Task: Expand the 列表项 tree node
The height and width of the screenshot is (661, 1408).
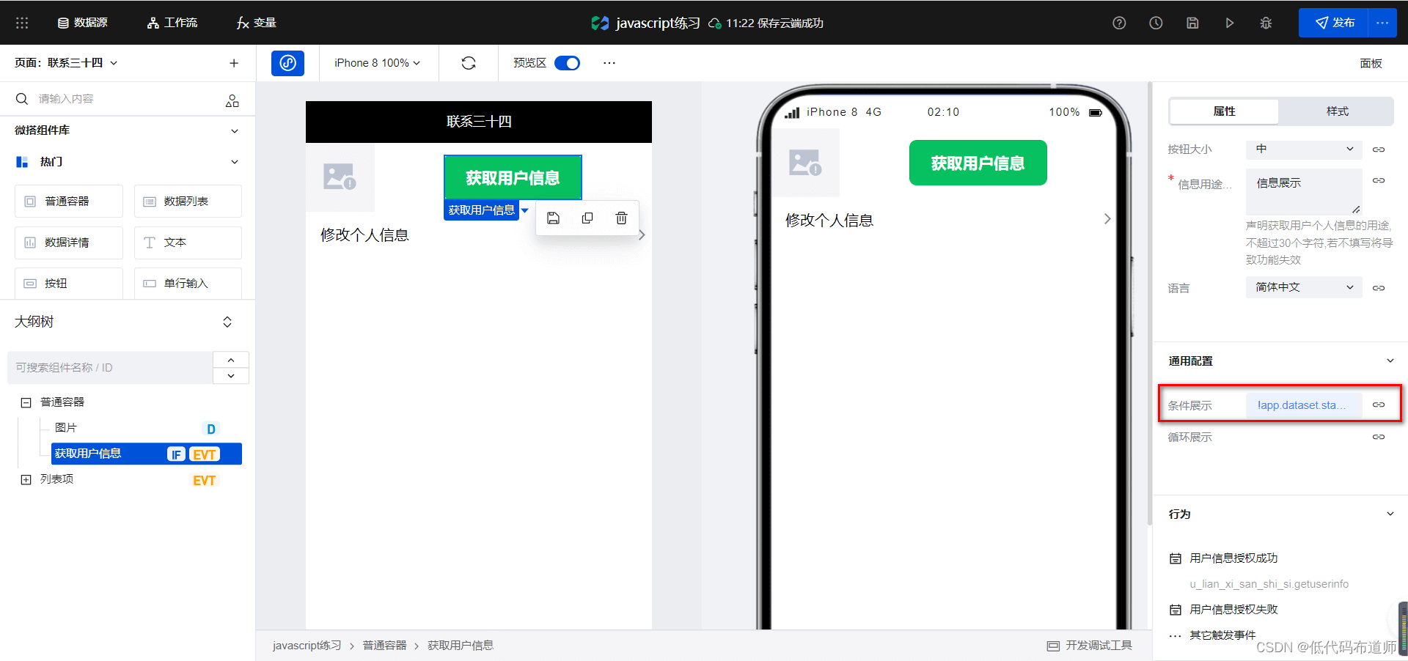Action: [26, 479]
